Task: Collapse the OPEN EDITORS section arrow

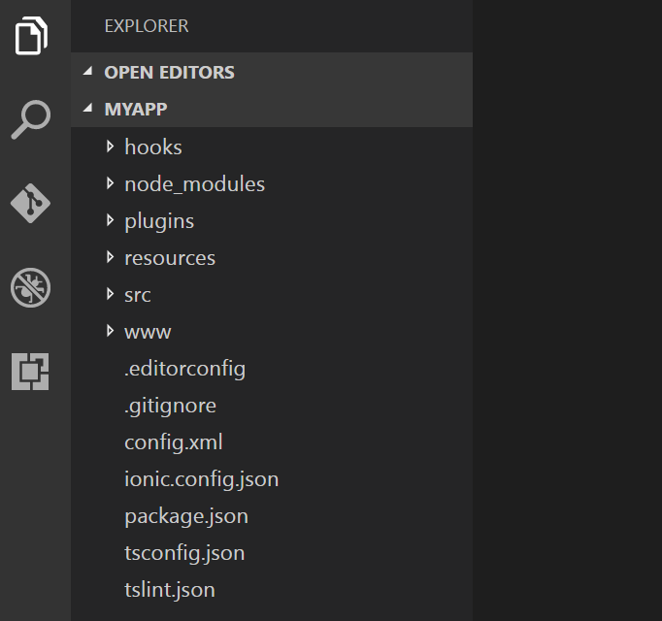Action: (87, 72)
